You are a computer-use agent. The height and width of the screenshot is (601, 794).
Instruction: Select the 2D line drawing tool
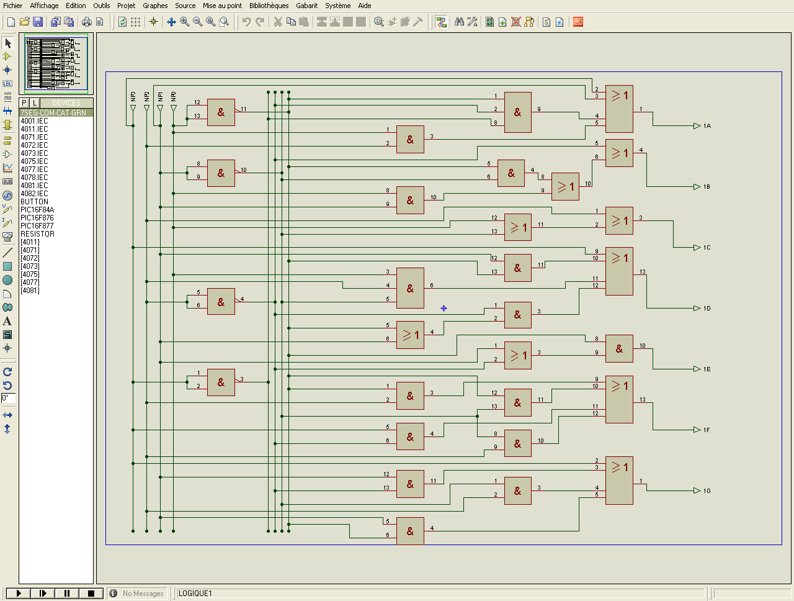point(7,253)
